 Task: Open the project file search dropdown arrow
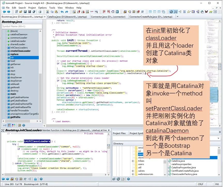click(218, 138)
